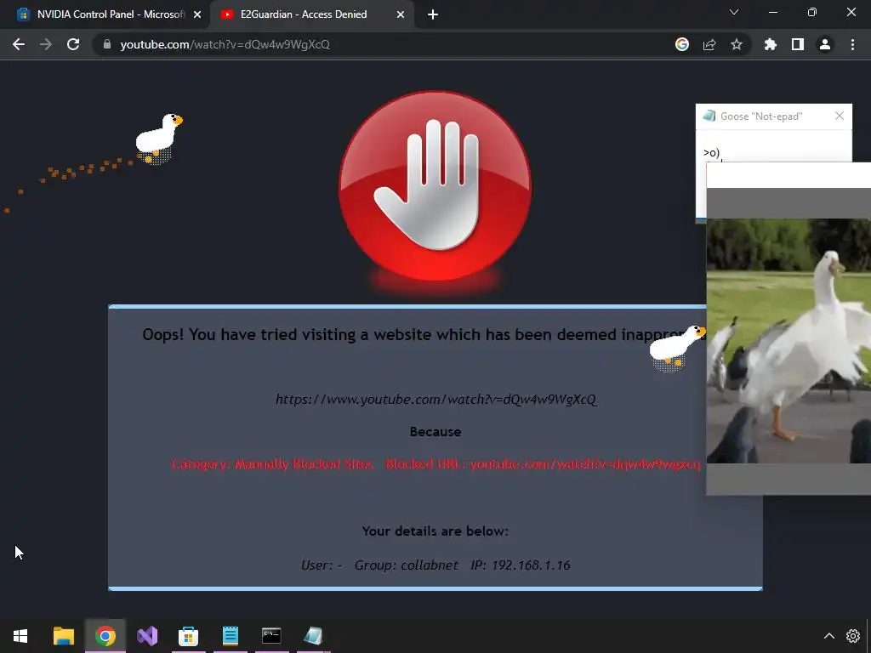Switch to the NVIDIA Control Panel tab

coord(105,14)
